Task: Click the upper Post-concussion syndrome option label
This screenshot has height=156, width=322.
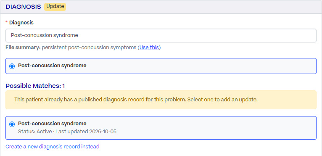Action: (x=52, y=66)
